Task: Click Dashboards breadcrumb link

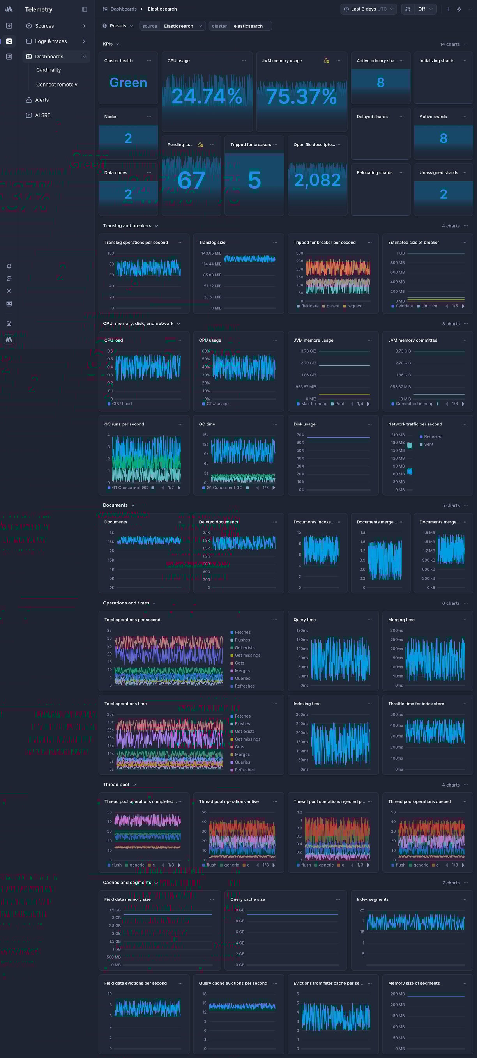Action: (123, 9)
